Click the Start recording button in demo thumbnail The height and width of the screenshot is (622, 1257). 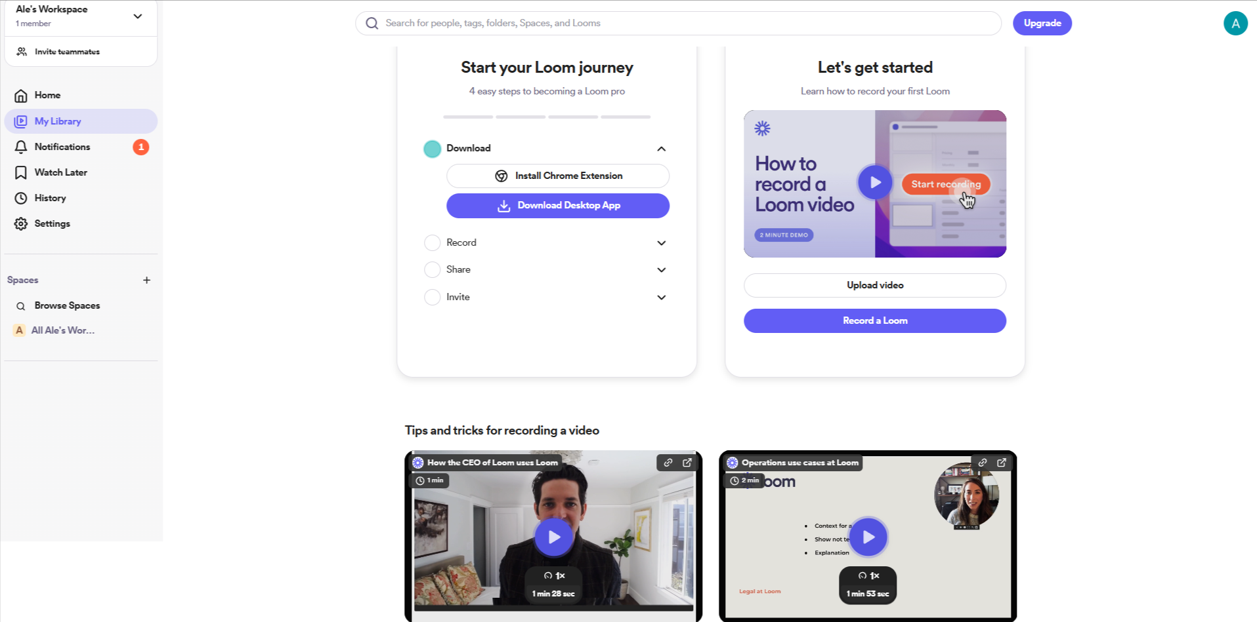tap(946, 184)
